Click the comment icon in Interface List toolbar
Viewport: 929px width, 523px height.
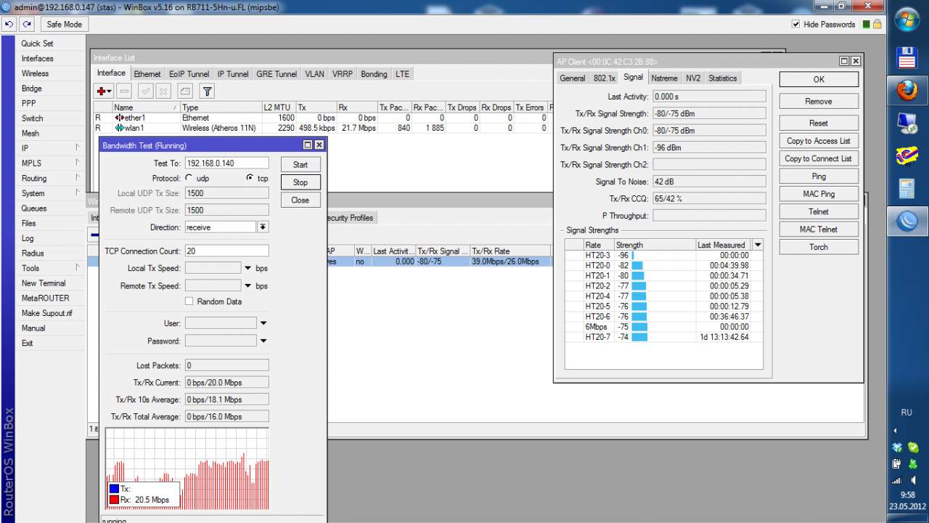tap(185, 91)
